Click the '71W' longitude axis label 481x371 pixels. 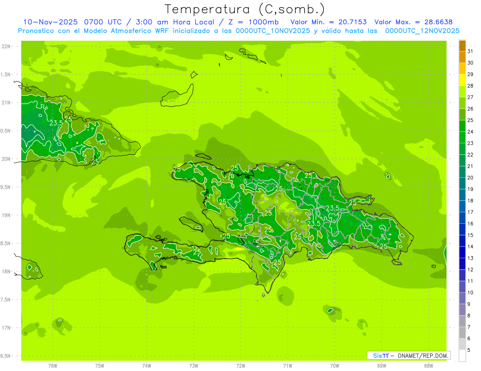287,366
